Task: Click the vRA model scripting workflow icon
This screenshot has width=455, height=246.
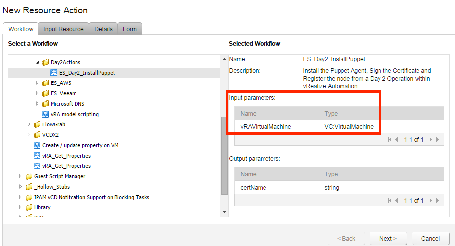Action: [x=46, y=114]
